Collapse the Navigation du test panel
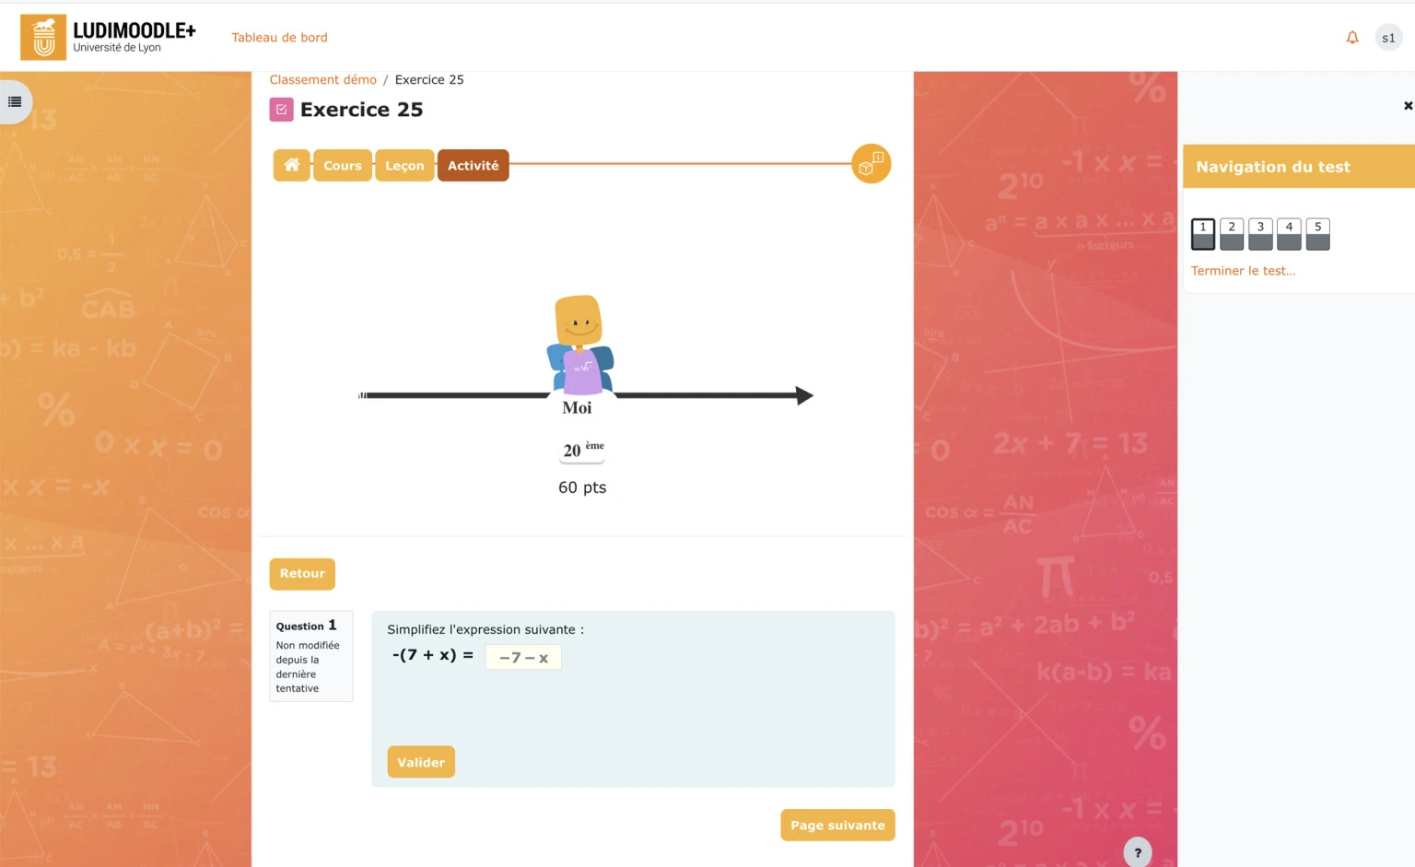Screen dimensions: 1415x867 (x=1407, y=105)
